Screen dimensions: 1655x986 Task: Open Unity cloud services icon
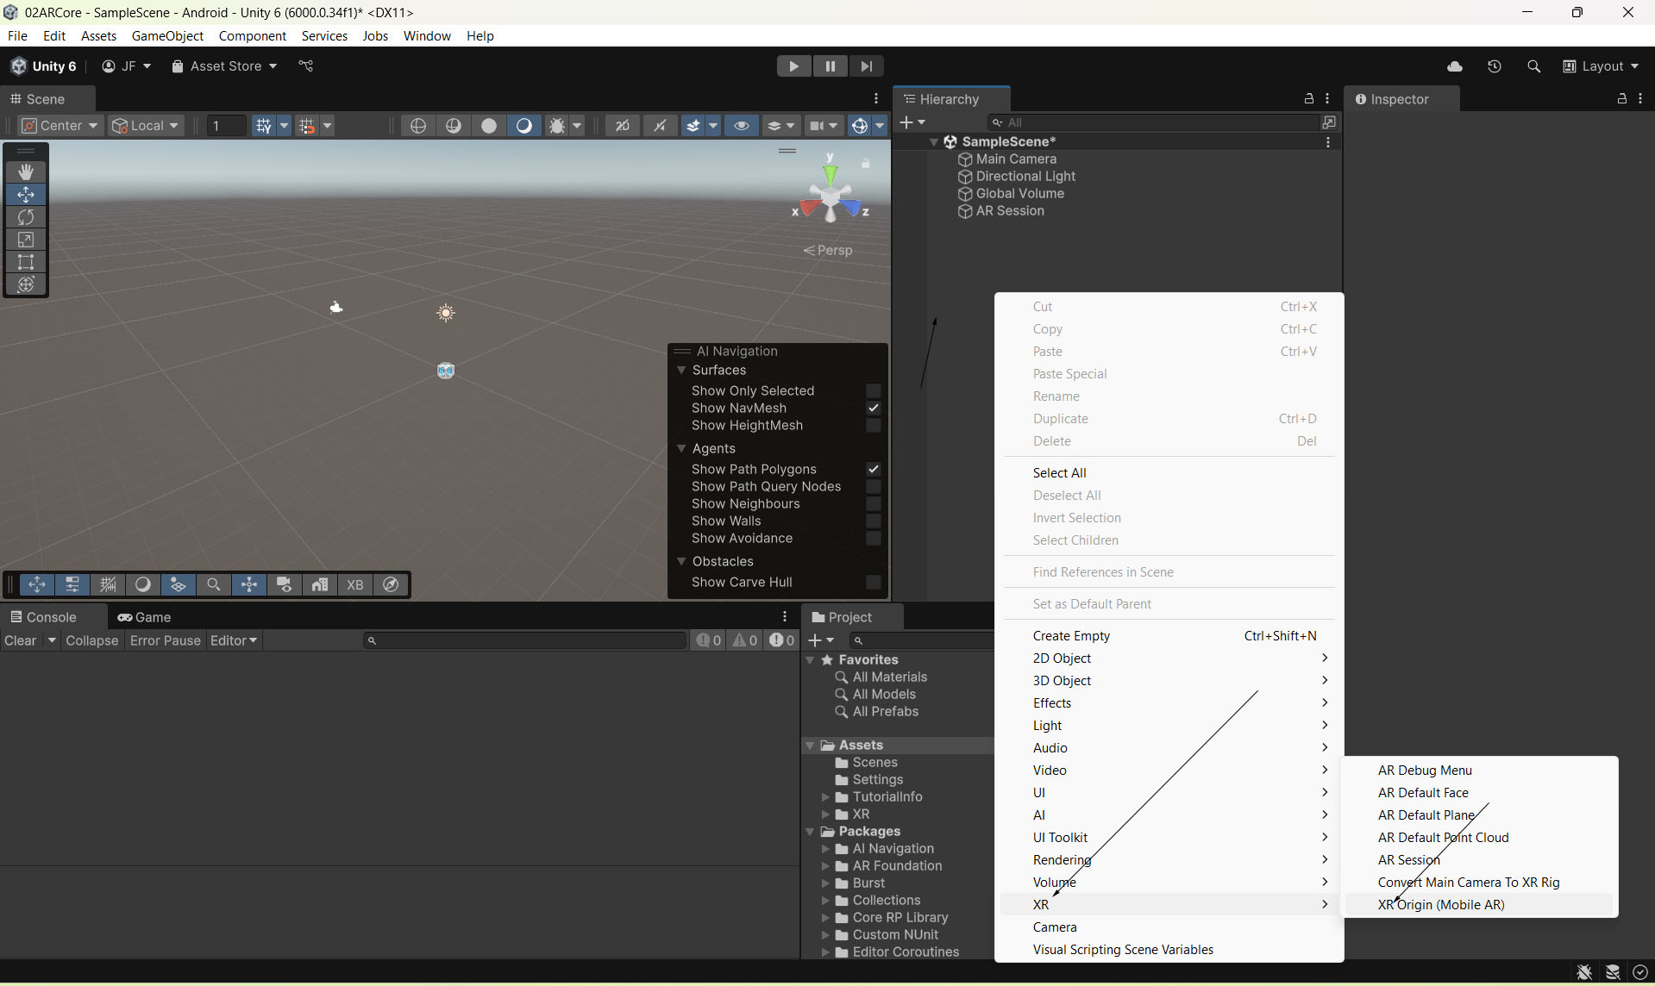pos(1455,66)
